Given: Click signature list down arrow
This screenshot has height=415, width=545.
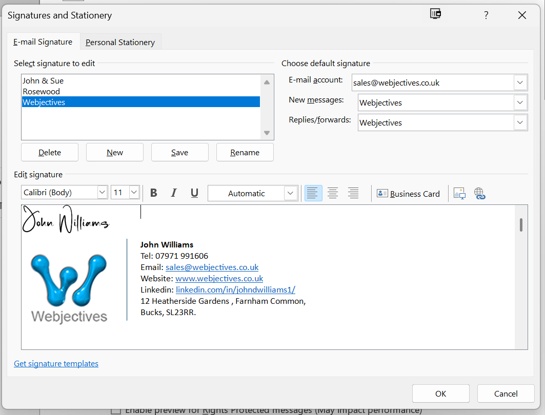Looking at the screenshot, I should coord(267,133).
